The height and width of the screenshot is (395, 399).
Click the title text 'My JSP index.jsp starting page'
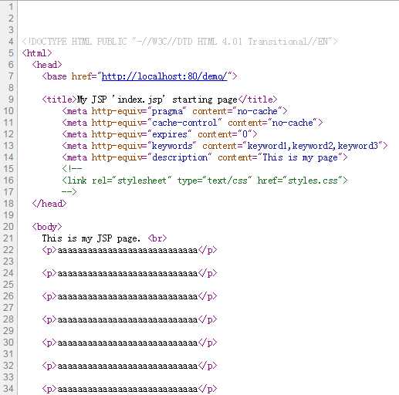[157, 100]
